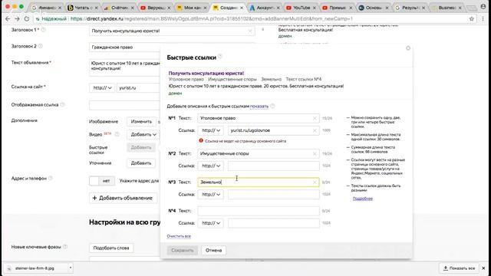
Task: Open the http:// dropdown for link №4
Action: tap(211, 223)
